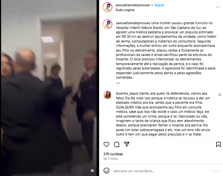The width and height of the screenshot is (223, 176).
Task: Open duartes_jaque commenter avatar
Action: pyautogui.click(x=107, y=95)
